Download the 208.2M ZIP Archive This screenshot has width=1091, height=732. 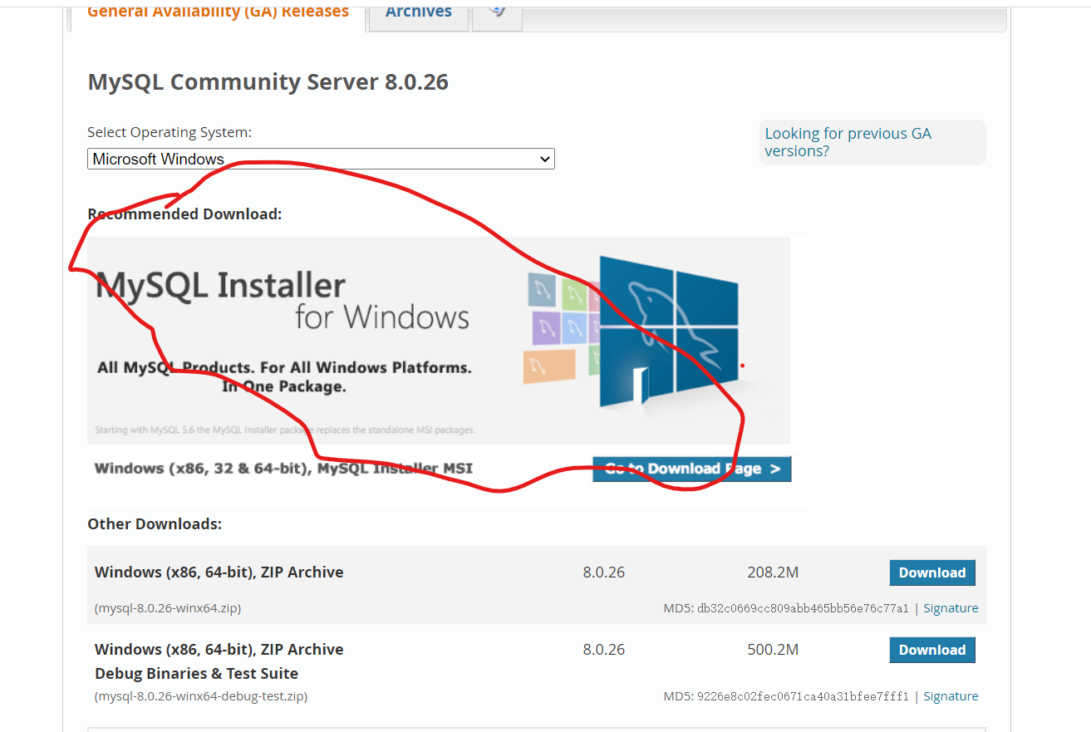pyautogui.click(x=932, y=572)
